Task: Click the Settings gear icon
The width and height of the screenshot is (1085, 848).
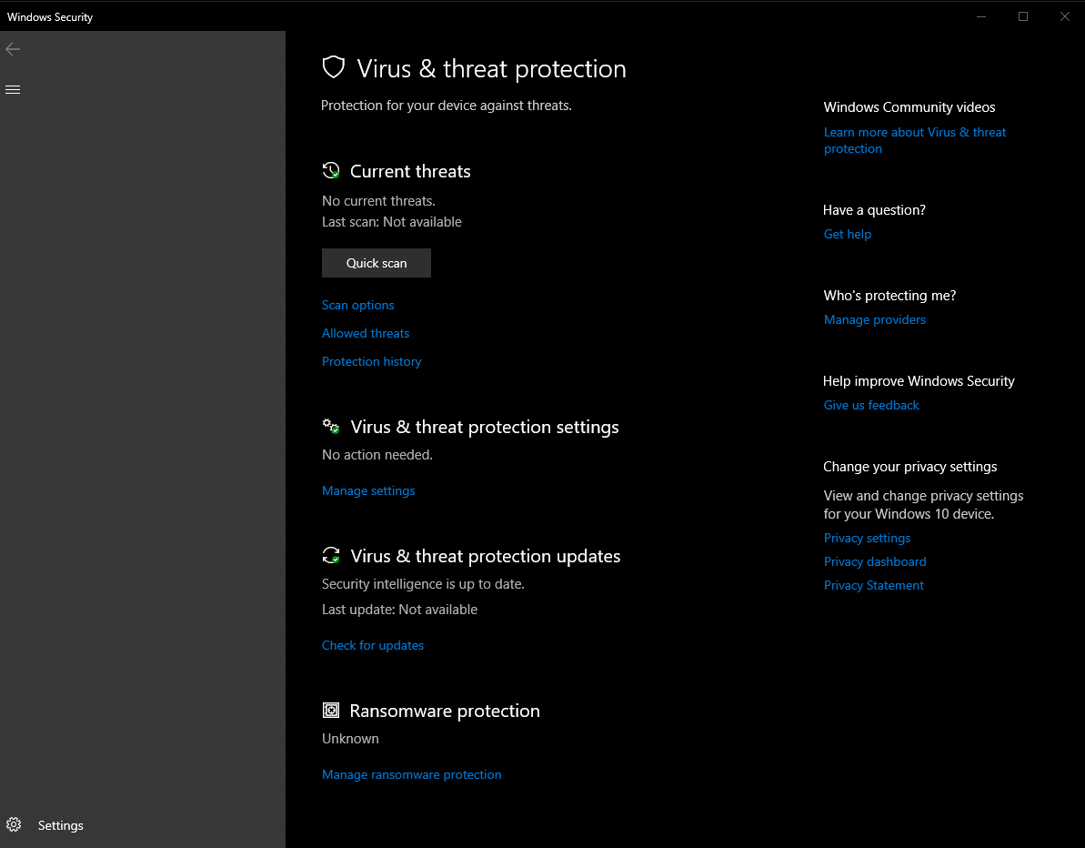Action: (14, 824)
